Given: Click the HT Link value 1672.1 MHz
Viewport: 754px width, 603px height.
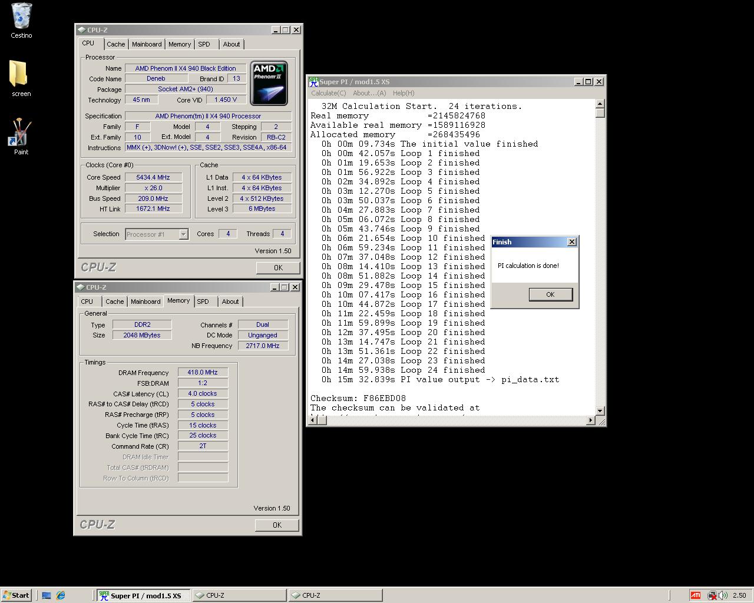Looking at the screenshot, I should [153, 208].
